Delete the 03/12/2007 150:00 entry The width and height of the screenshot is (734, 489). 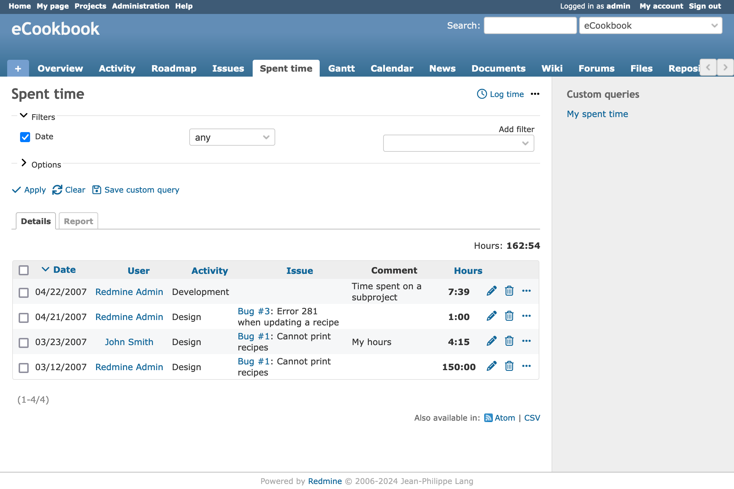pos(509,366)
